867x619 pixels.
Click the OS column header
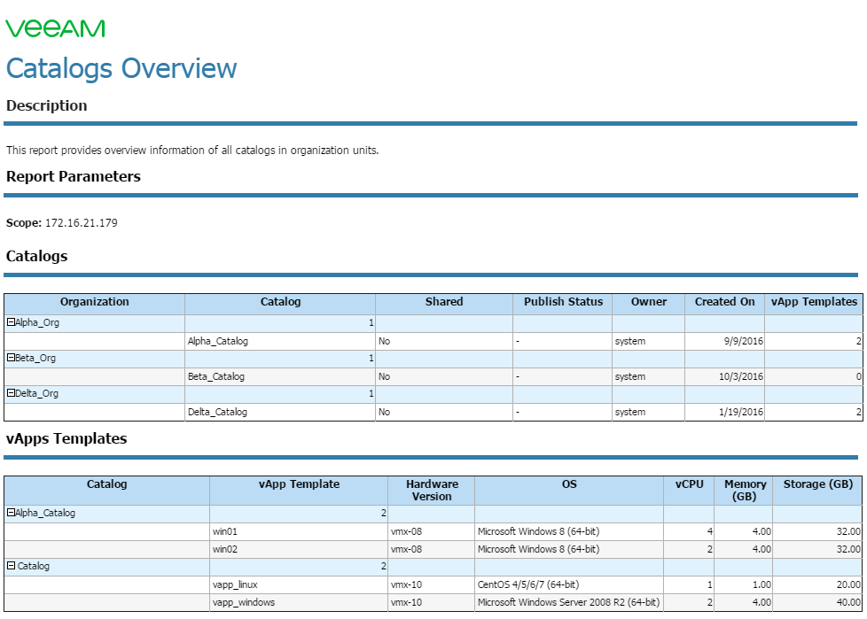point(569,491)
